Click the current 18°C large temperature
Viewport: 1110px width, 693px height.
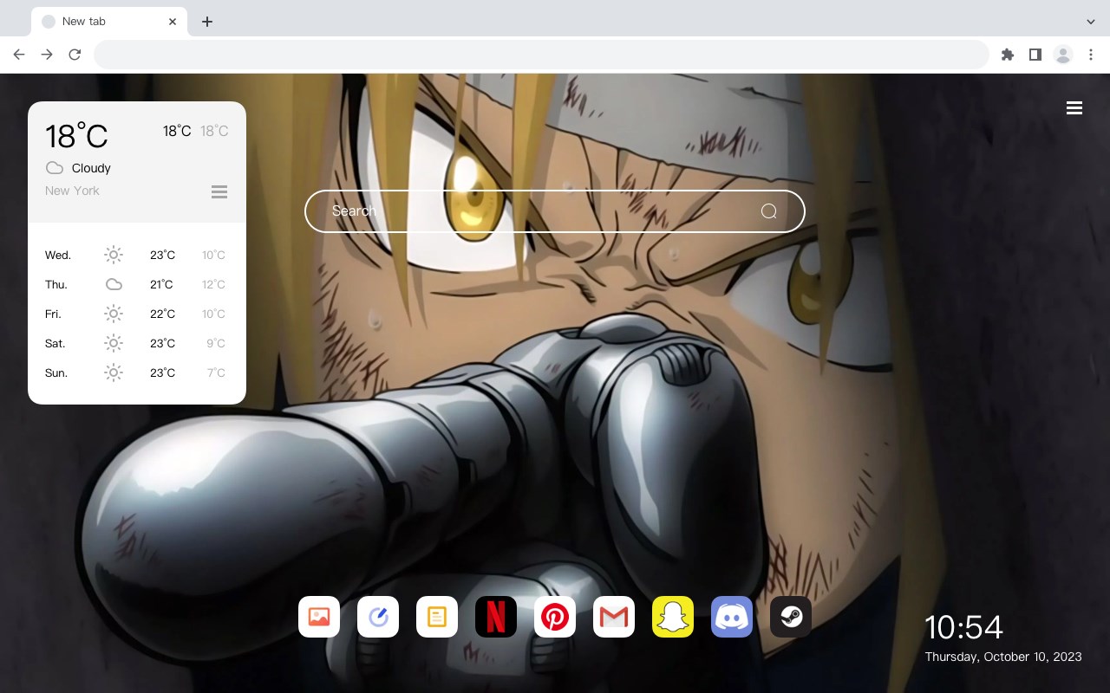click(76, 136)
